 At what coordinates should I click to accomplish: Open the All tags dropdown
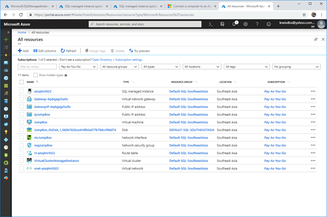(247, 66)
